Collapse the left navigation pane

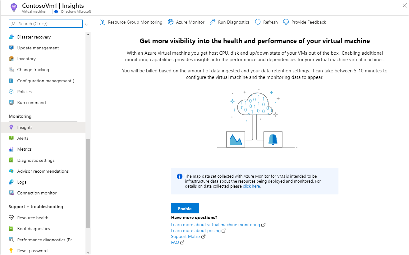[86, 24]
